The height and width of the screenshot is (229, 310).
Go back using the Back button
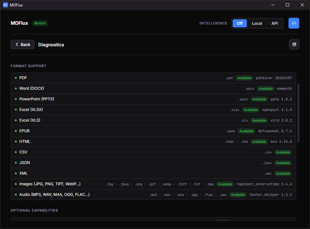pos(23,45)
